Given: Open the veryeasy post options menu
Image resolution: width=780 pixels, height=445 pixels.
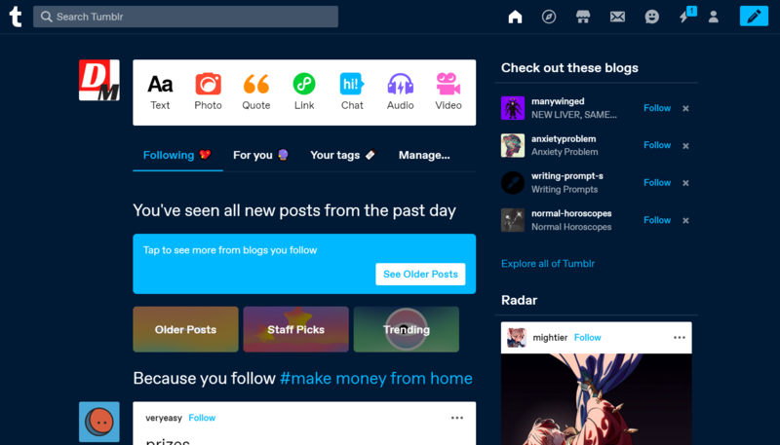Looking at the screenshot, I should (457, 418).
